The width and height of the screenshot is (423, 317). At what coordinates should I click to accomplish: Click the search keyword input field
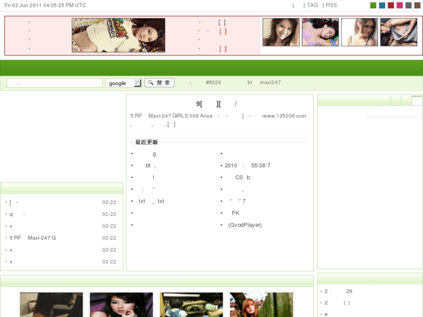(x=55, y=83)
